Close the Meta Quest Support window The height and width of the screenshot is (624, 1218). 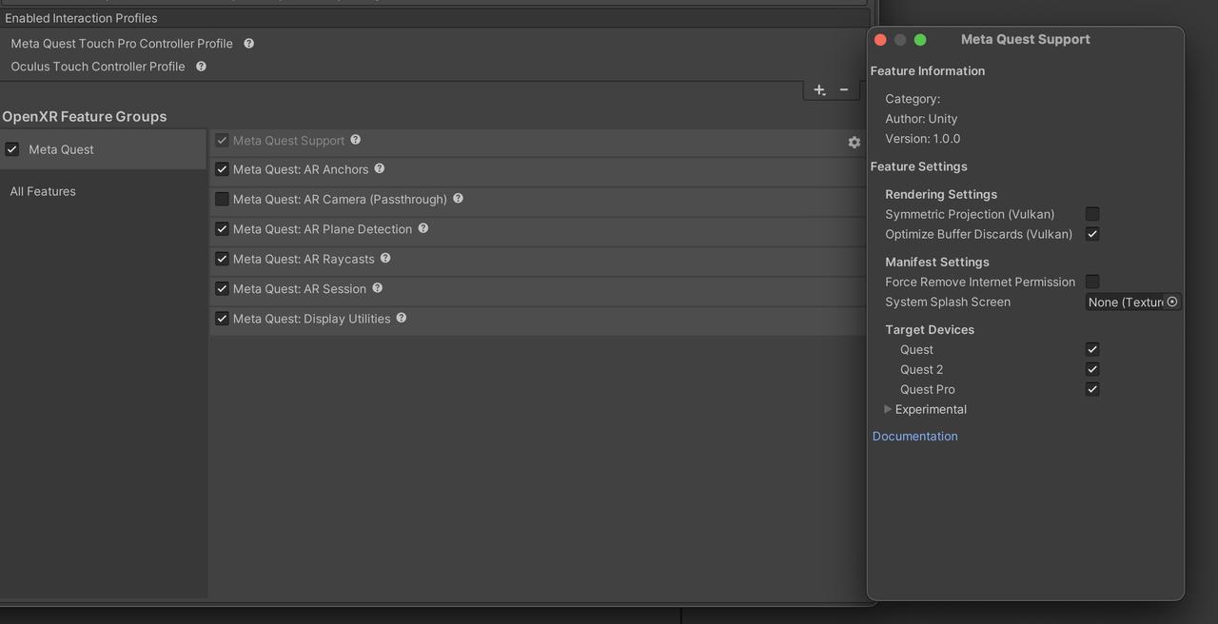(x=880, y=39)
